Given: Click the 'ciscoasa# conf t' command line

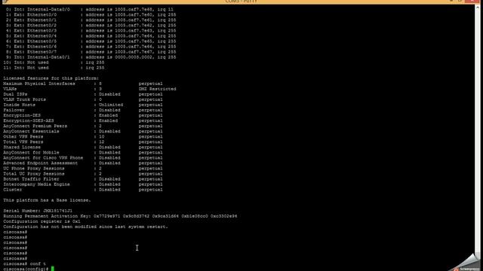Looking at the screenshot, I should coord(25,263).
